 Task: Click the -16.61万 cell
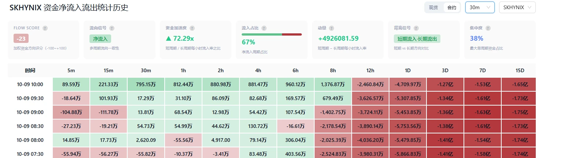(x=296, y=126)
